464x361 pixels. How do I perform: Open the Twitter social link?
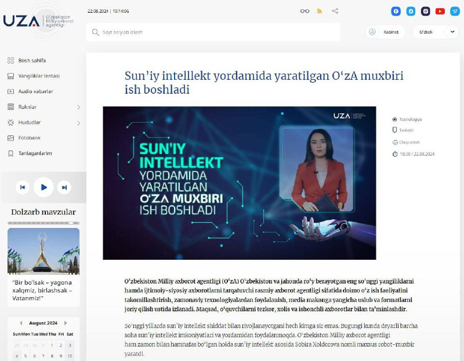(411, 11)
